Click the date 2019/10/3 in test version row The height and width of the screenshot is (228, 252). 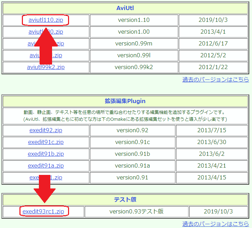[218, 211]
